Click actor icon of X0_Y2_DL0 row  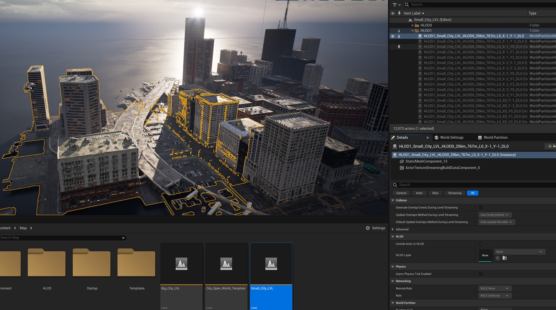[x=420, y=122]
